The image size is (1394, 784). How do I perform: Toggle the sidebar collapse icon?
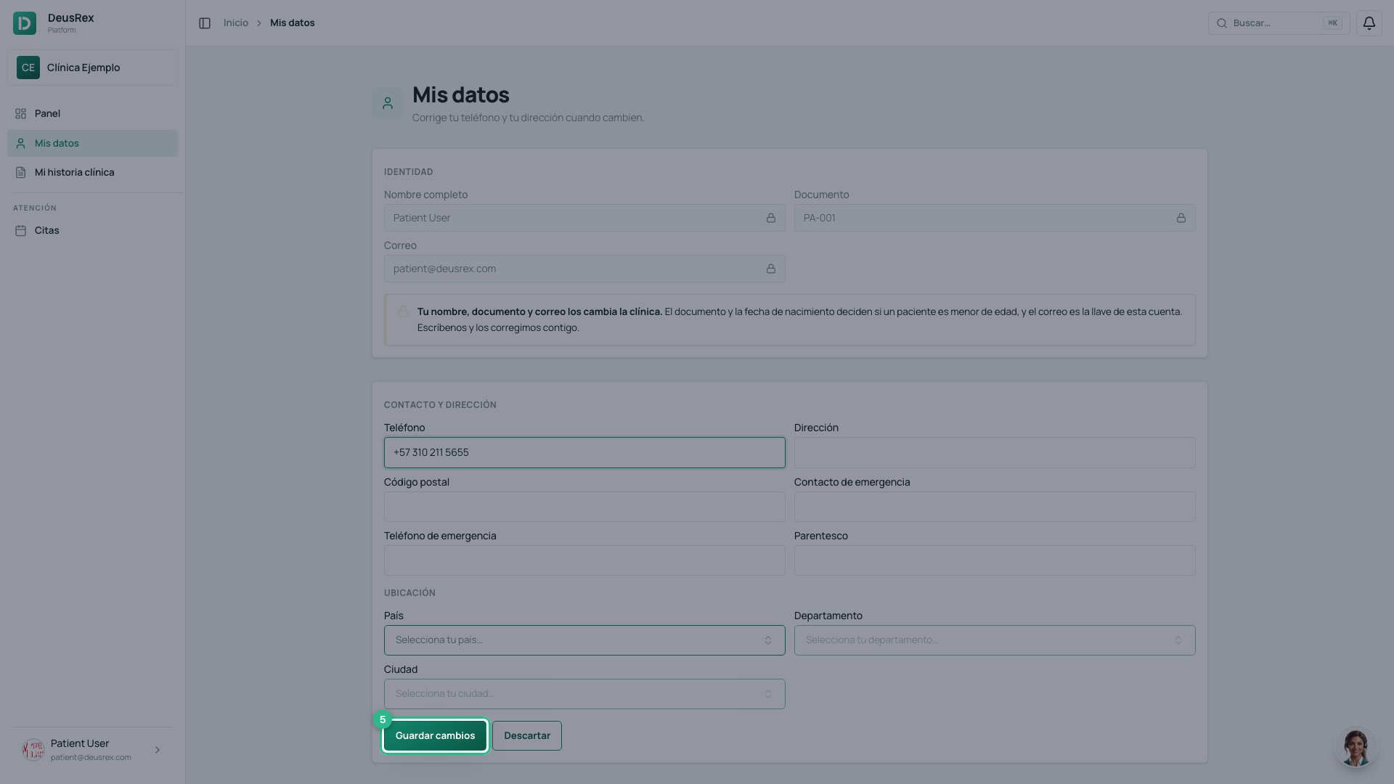tap(205, 23)
